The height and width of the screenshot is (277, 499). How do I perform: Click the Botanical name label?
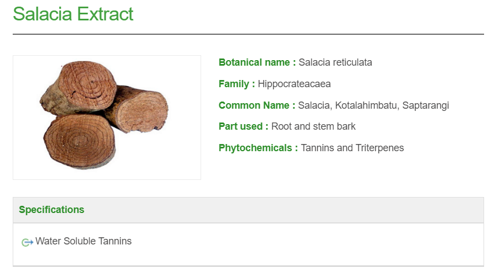click(257, 62)
